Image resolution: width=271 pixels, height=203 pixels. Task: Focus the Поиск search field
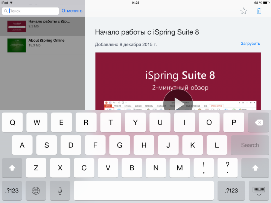click(x=30, y=11)
